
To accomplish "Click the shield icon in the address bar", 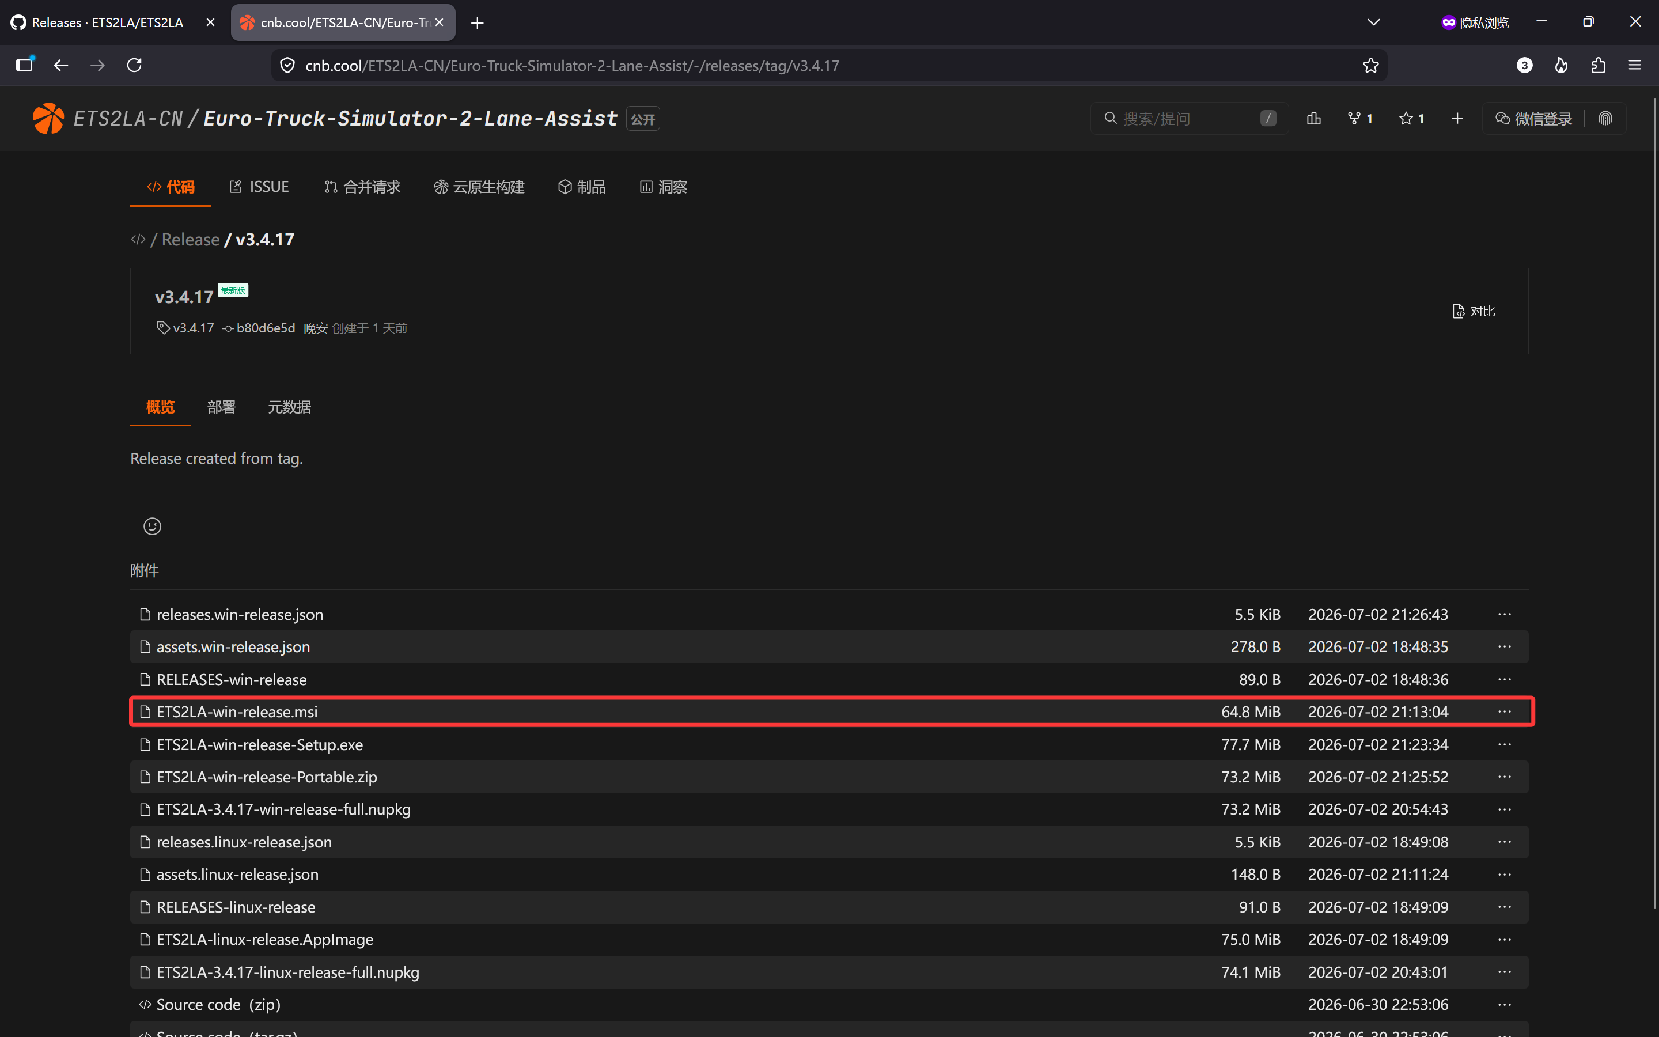I will (x=288, y=65).
